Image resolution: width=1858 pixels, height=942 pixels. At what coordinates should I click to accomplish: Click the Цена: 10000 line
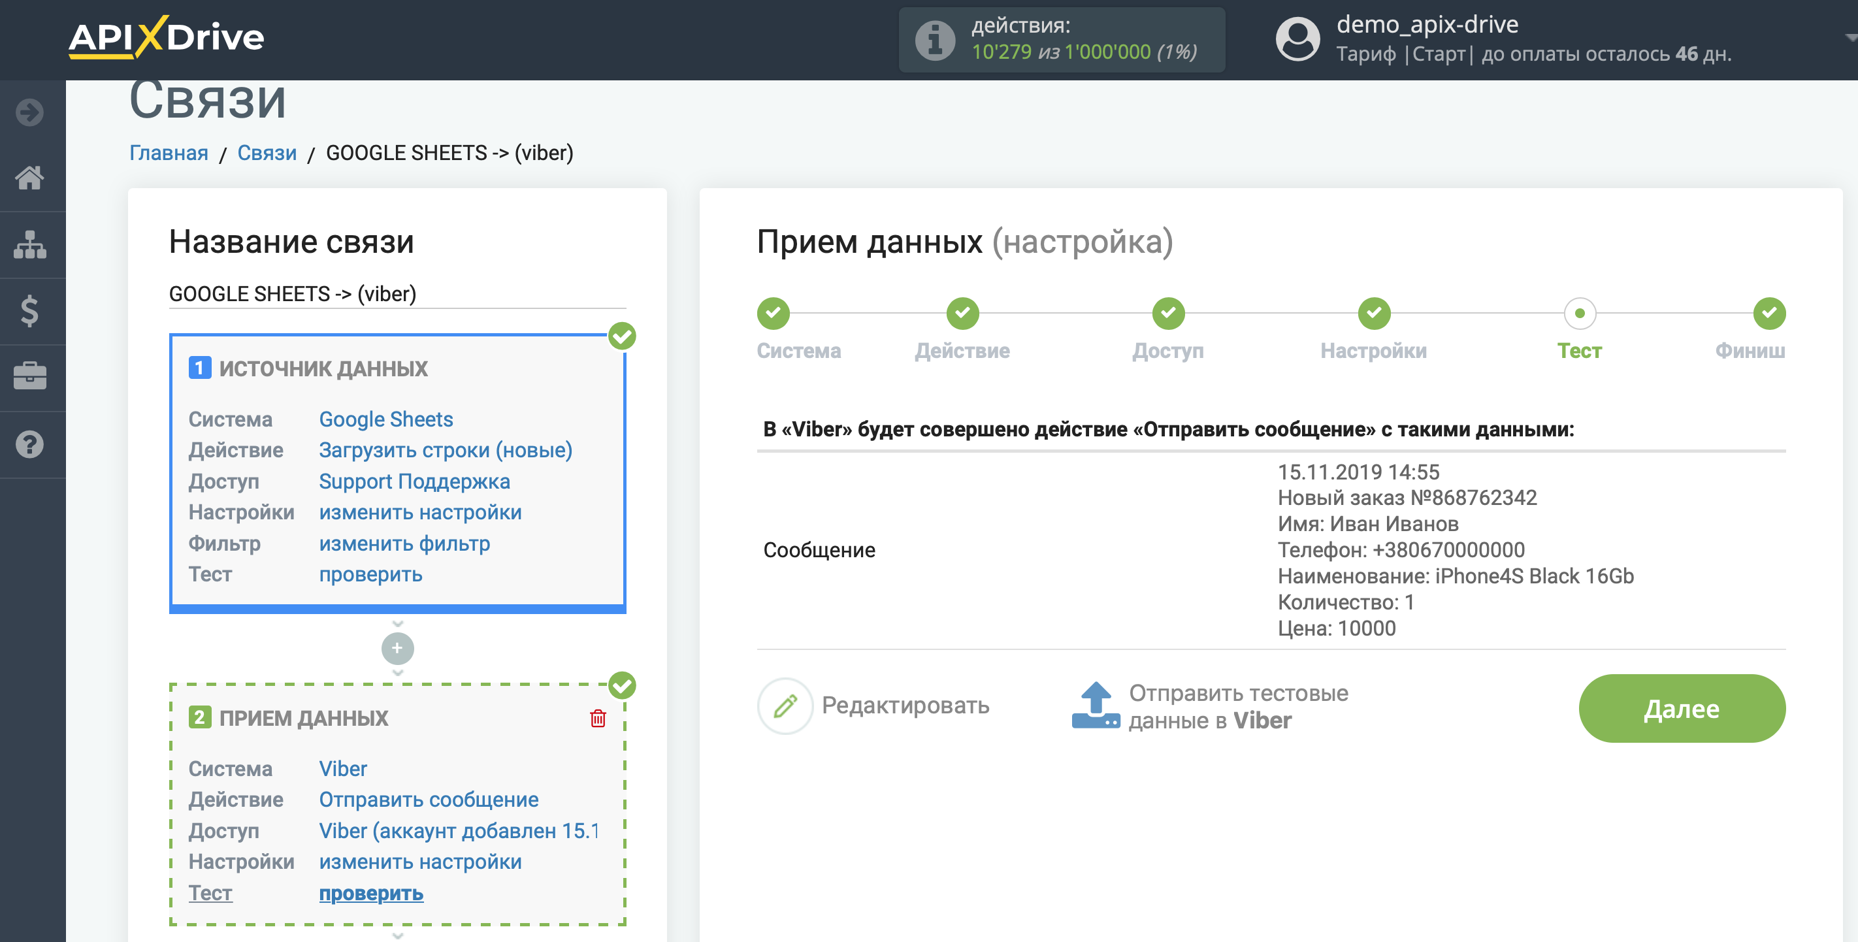[1337, 628]
